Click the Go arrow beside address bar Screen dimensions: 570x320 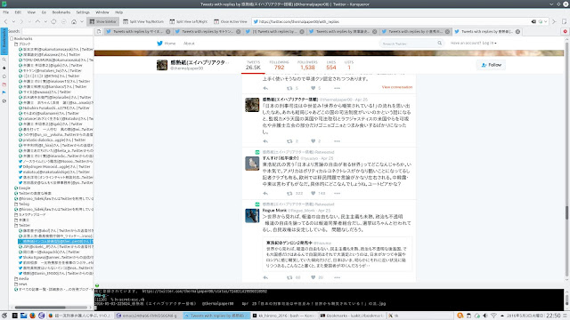[x=554, y=21]
